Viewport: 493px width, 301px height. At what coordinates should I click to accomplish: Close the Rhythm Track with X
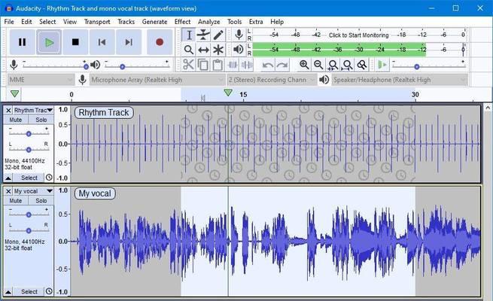coord(8,111)
